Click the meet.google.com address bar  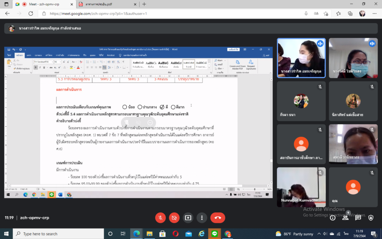[168, 13]
